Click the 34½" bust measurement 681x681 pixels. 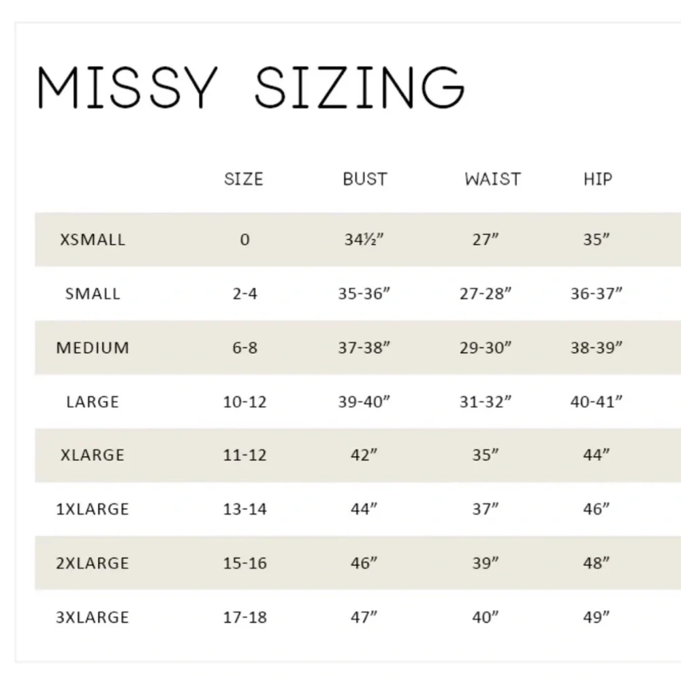(364, 240)
